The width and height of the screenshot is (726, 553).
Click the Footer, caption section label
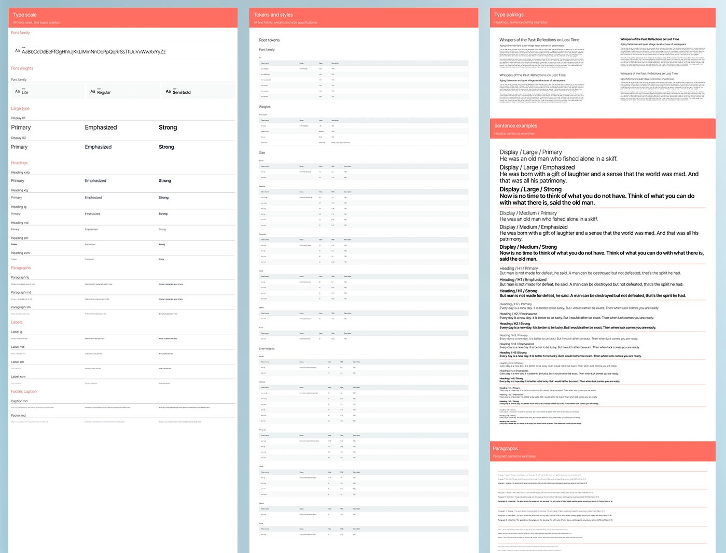pos(24,391)
